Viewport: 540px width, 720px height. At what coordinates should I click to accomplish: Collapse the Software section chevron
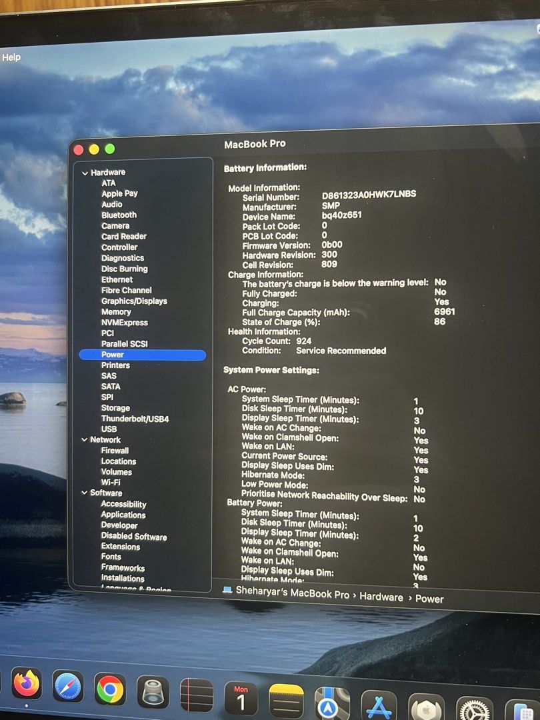85,493
